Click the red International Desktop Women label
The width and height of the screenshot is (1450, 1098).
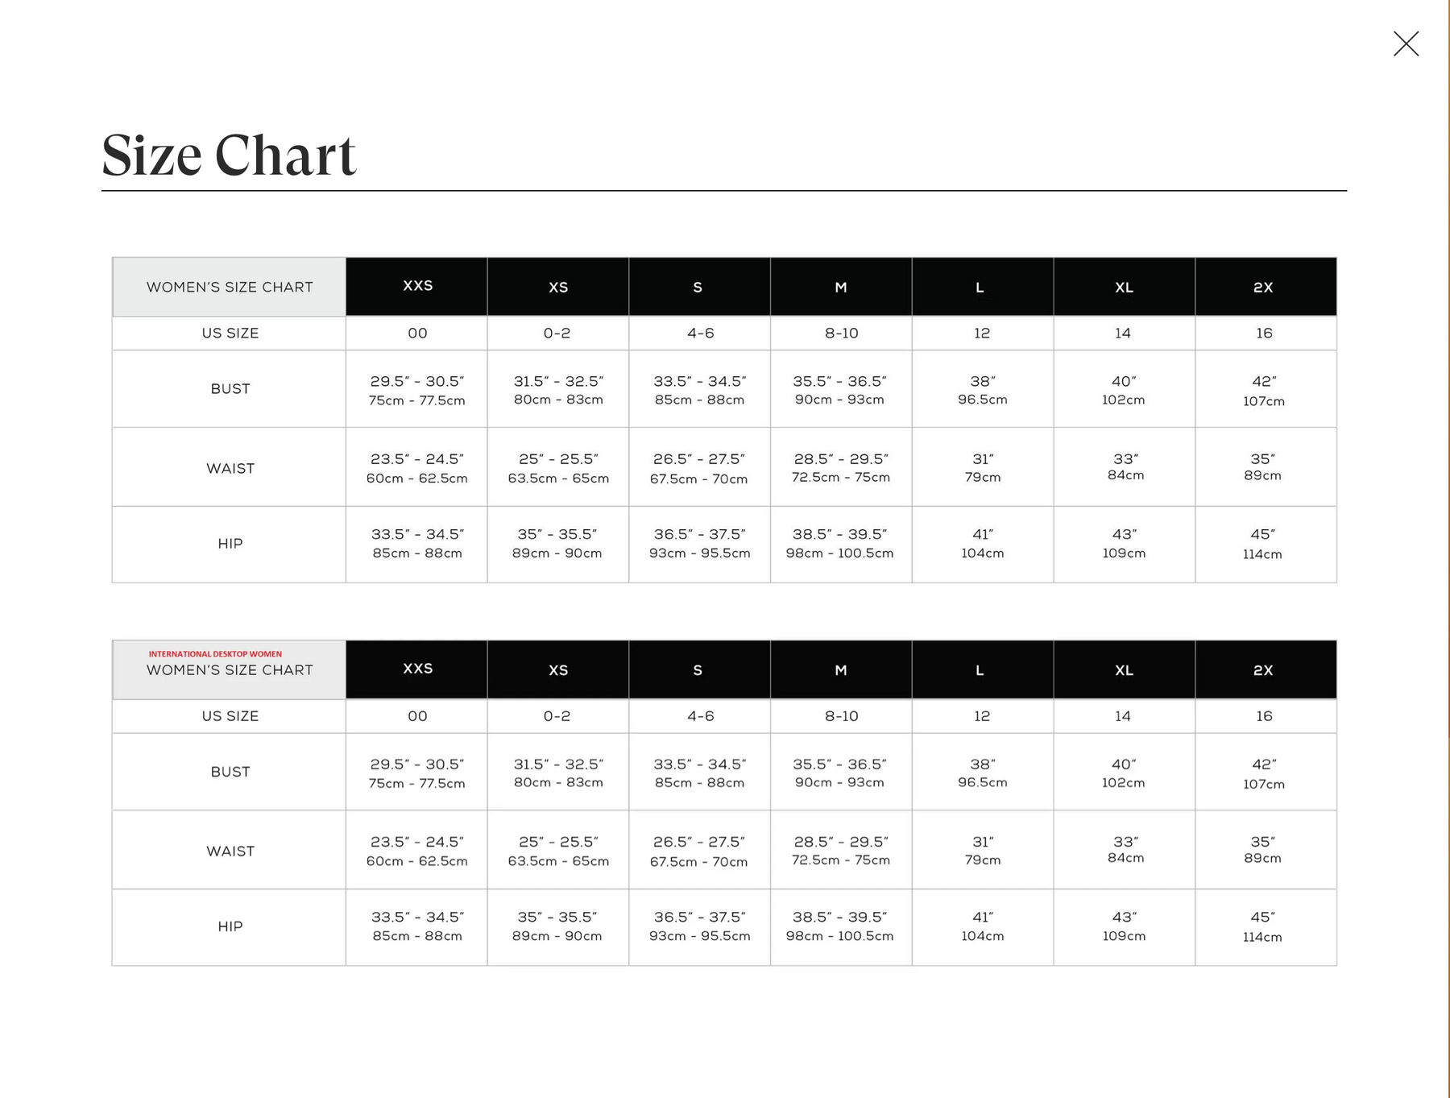coord(215,654)
